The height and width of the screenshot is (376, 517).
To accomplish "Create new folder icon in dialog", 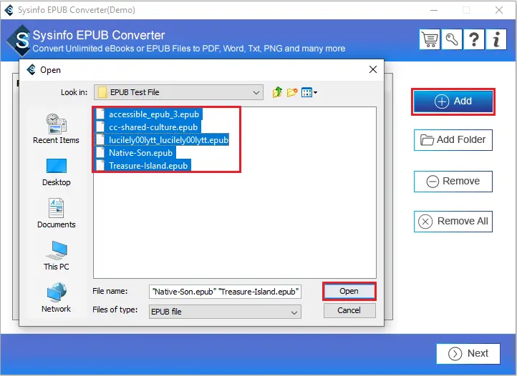I will point(292,92).
